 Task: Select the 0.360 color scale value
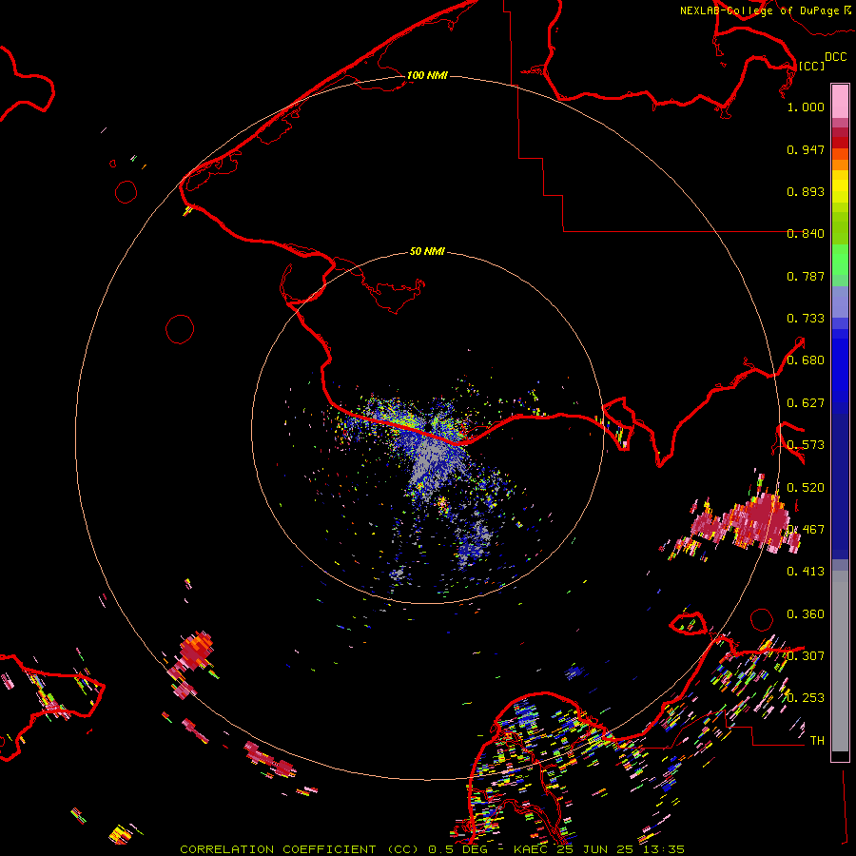[806, 614]
